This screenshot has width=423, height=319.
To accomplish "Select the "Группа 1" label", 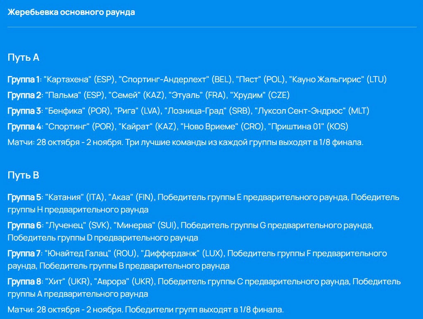I will pyautogui.click(x=24, y=79).
